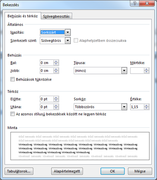The height and width of the screenshot is (180, 157).
Task: Click the Alapértelmezett button
Action: [x=67, y=171]
